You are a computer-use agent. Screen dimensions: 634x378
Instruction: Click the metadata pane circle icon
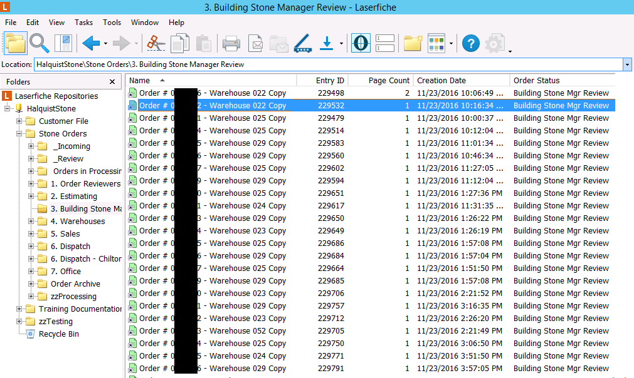(361, 43)
